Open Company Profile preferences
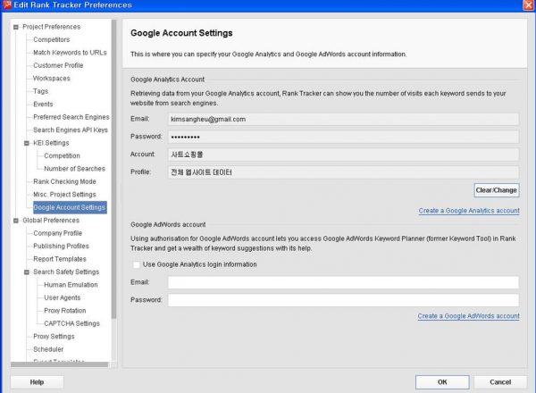536x393 pixels. point(58,233)
